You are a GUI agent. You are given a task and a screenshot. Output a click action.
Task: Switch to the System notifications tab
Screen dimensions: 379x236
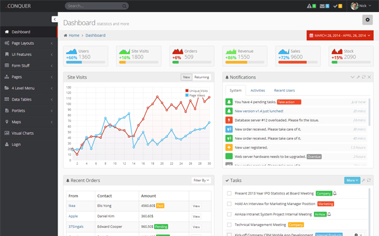tap(236, 91)
